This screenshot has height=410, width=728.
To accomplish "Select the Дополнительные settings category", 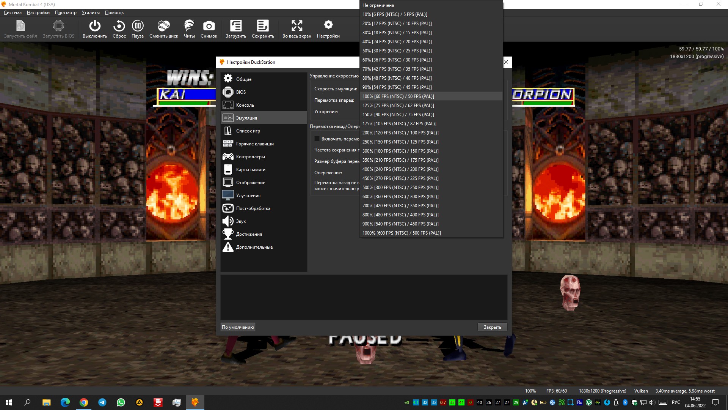I will [x=264, y=247].
